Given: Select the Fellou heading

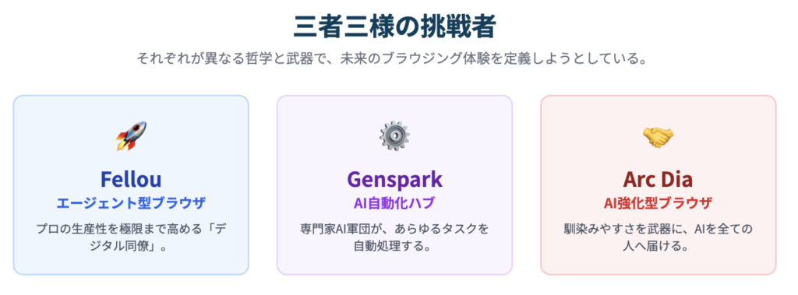Looking at the screenshot, I should [131, 179].
